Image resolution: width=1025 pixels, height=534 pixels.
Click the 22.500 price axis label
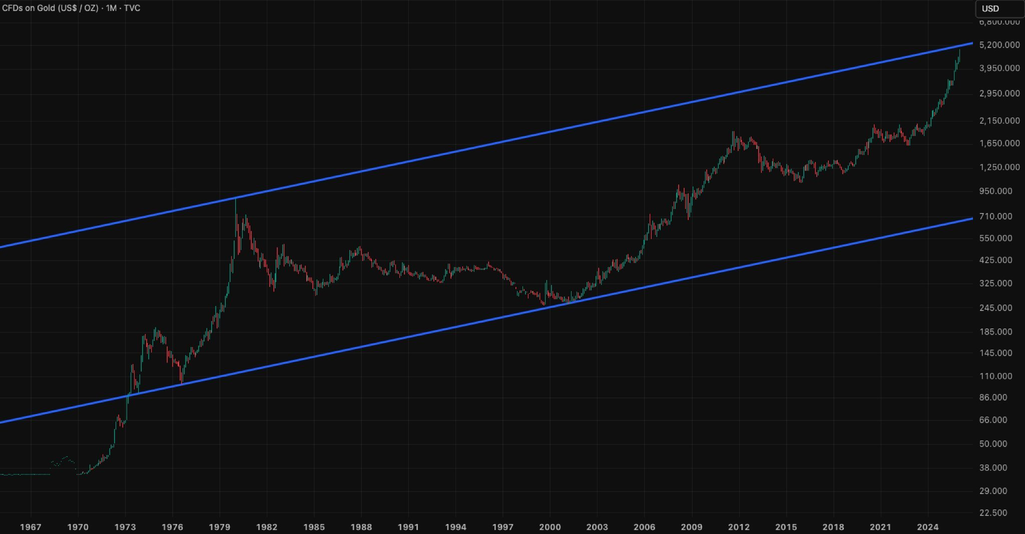tap(1005, 512)
